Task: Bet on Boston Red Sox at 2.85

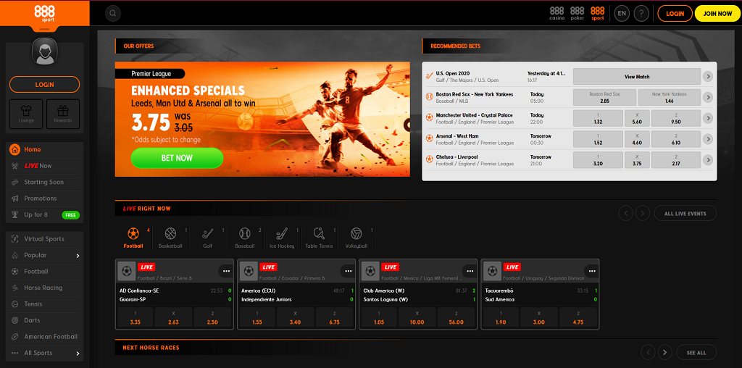Action: pyautogui.click(x=604, y=98)
